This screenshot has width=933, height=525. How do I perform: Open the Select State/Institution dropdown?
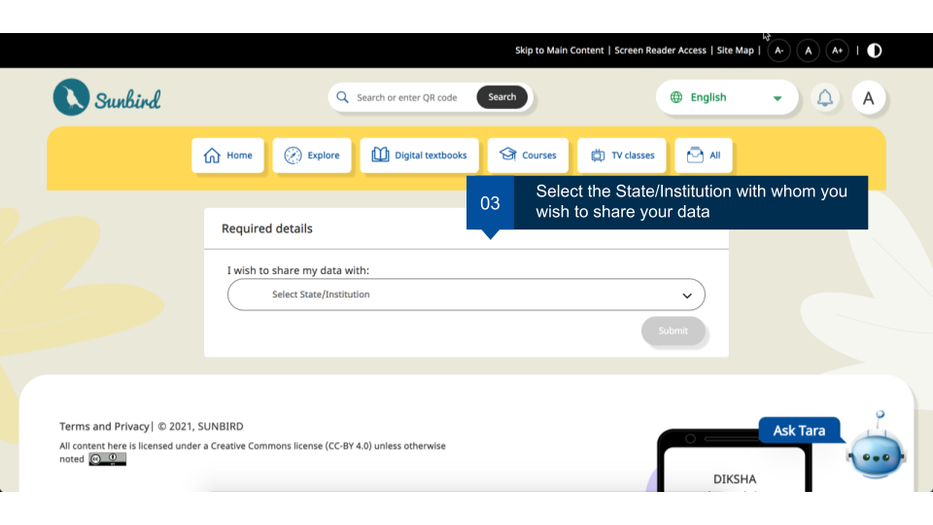click(466, 295)
